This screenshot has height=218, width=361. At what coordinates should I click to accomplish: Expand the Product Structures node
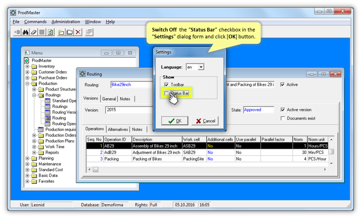click(34, 89)
